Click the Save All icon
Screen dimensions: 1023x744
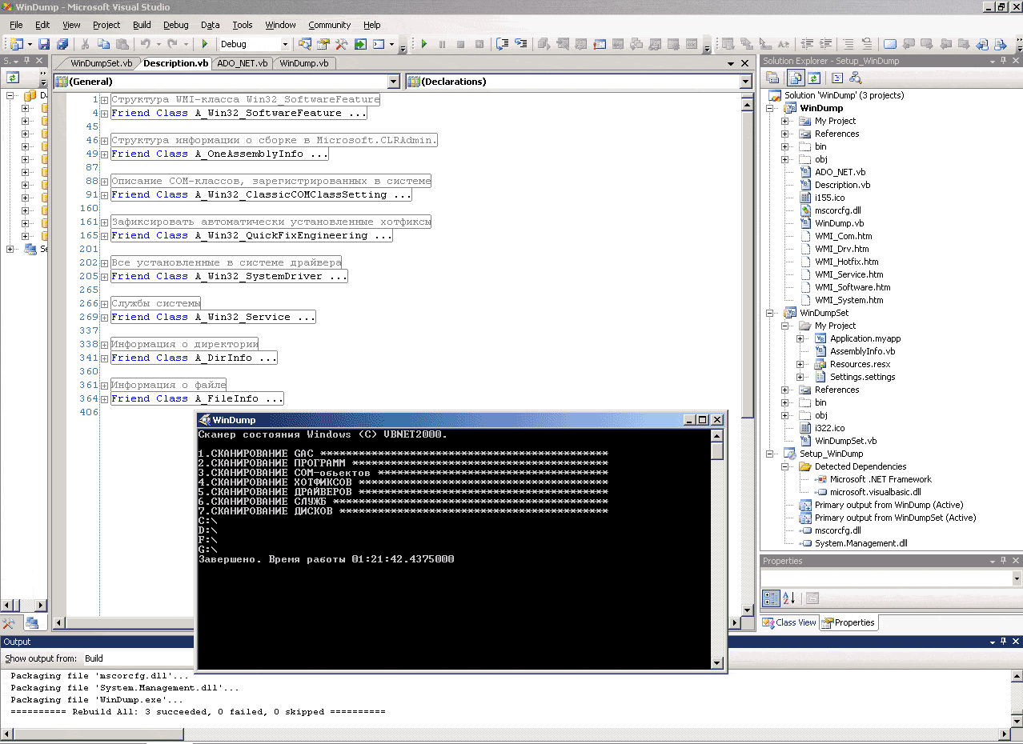click(62, 44)
